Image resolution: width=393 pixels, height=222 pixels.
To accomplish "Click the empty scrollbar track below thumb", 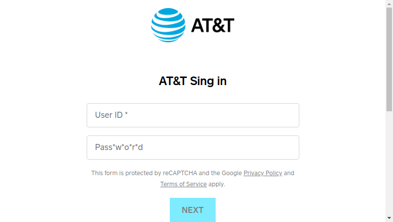I will 389,163.
